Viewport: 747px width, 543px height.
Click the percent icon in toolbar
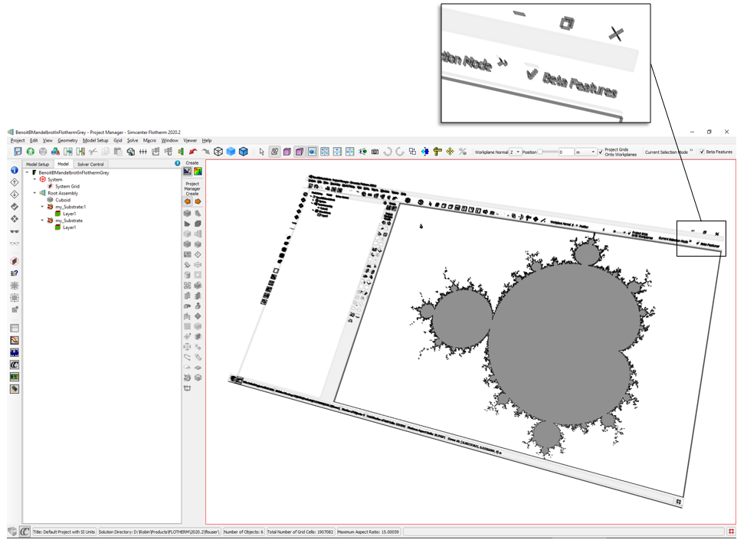point(463,152)
